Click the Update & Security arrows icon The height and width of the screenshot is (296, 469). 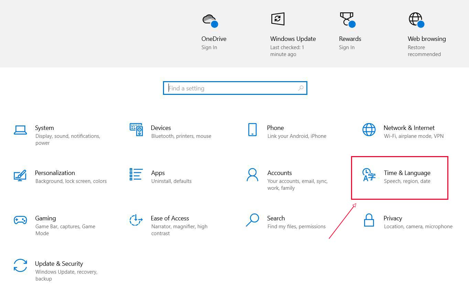[x=20, y=265]
